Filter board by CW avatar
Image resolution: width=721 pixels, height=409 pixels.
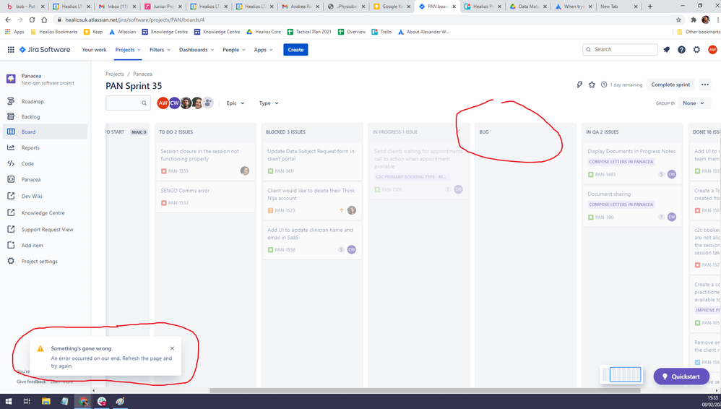[174, 103]
